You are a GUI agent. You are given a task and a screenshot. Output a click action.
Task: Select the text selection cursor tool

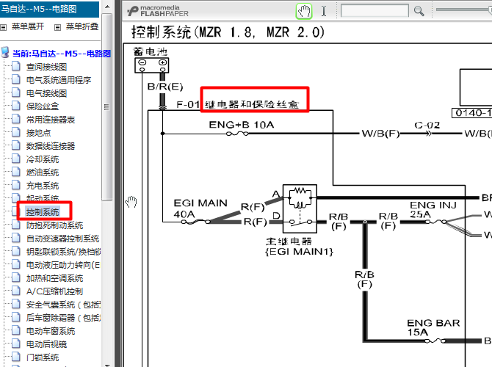(x=324, y=11)
